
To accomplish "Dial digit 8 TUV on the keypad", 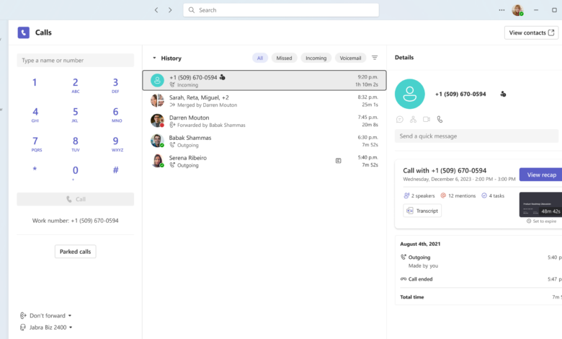I will click(75, 144).
